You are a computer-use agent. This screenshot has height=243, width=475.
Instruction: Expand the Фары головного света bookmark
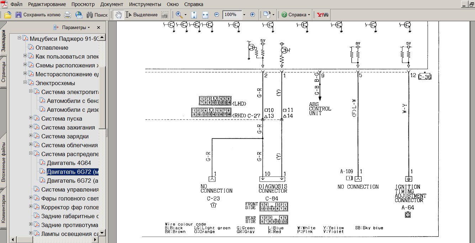pos(31,198)
